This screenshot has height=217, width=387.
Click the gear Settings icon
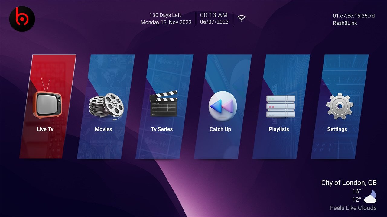pos(340,106)
